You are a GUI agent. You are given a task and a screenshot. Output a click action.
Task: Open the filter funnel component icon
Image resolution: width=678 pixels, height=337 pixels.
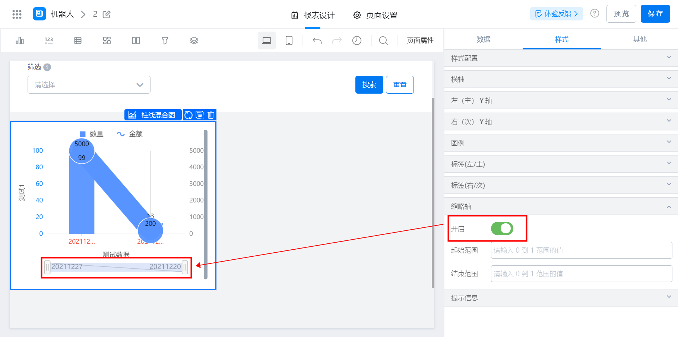pyautogui.click(x=165, y=40)
